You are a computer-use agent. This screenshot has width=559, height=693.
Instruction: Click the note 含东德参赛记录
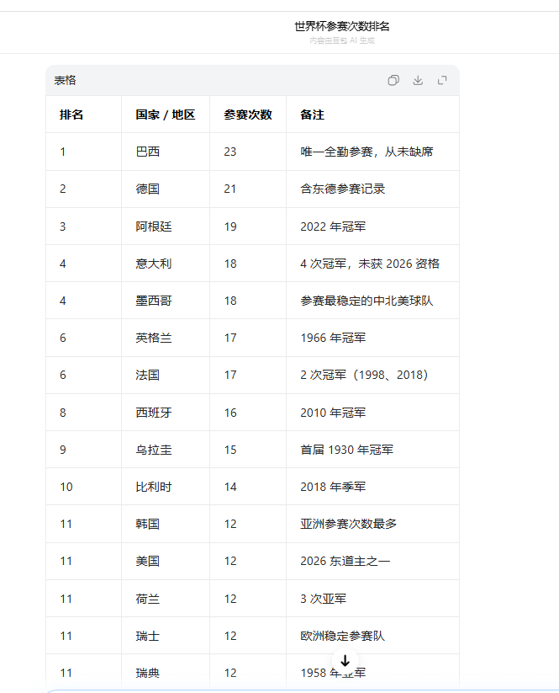(343, 189)
